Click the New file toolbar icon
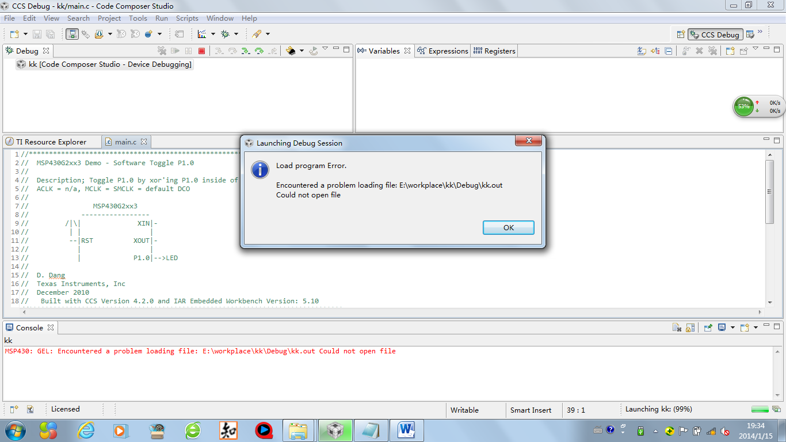 tap(14, 34)
